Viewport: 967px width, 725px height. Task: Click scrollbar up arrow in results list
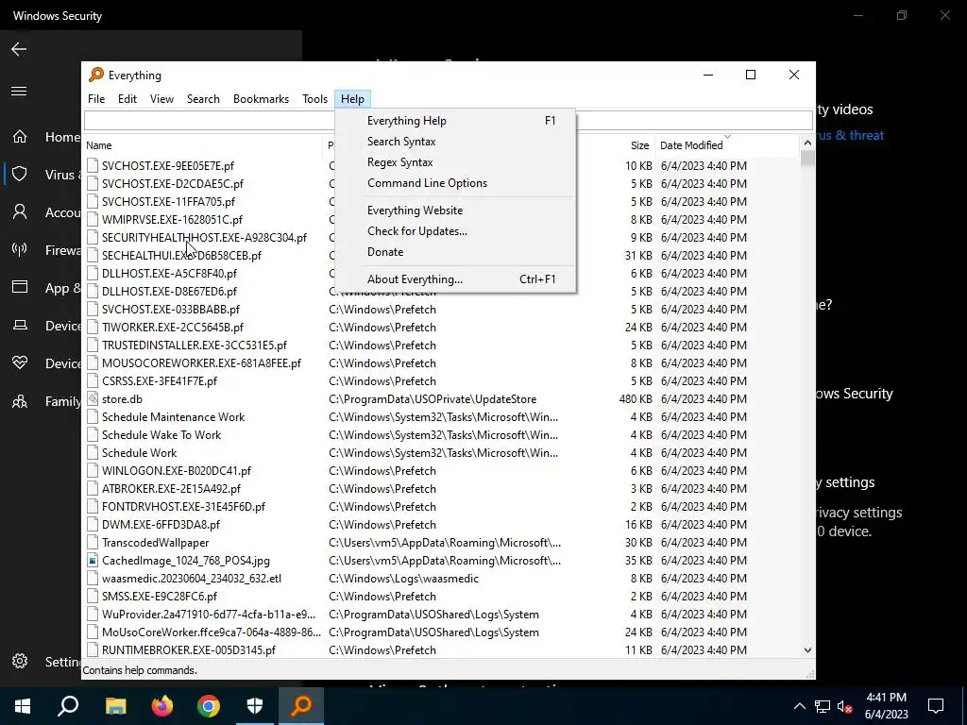(x=807, y=143)
